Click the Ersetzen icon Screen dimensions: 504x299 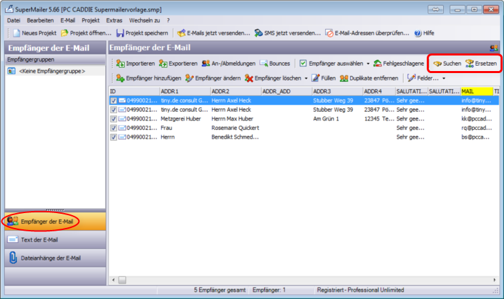(x=469, y=63)
